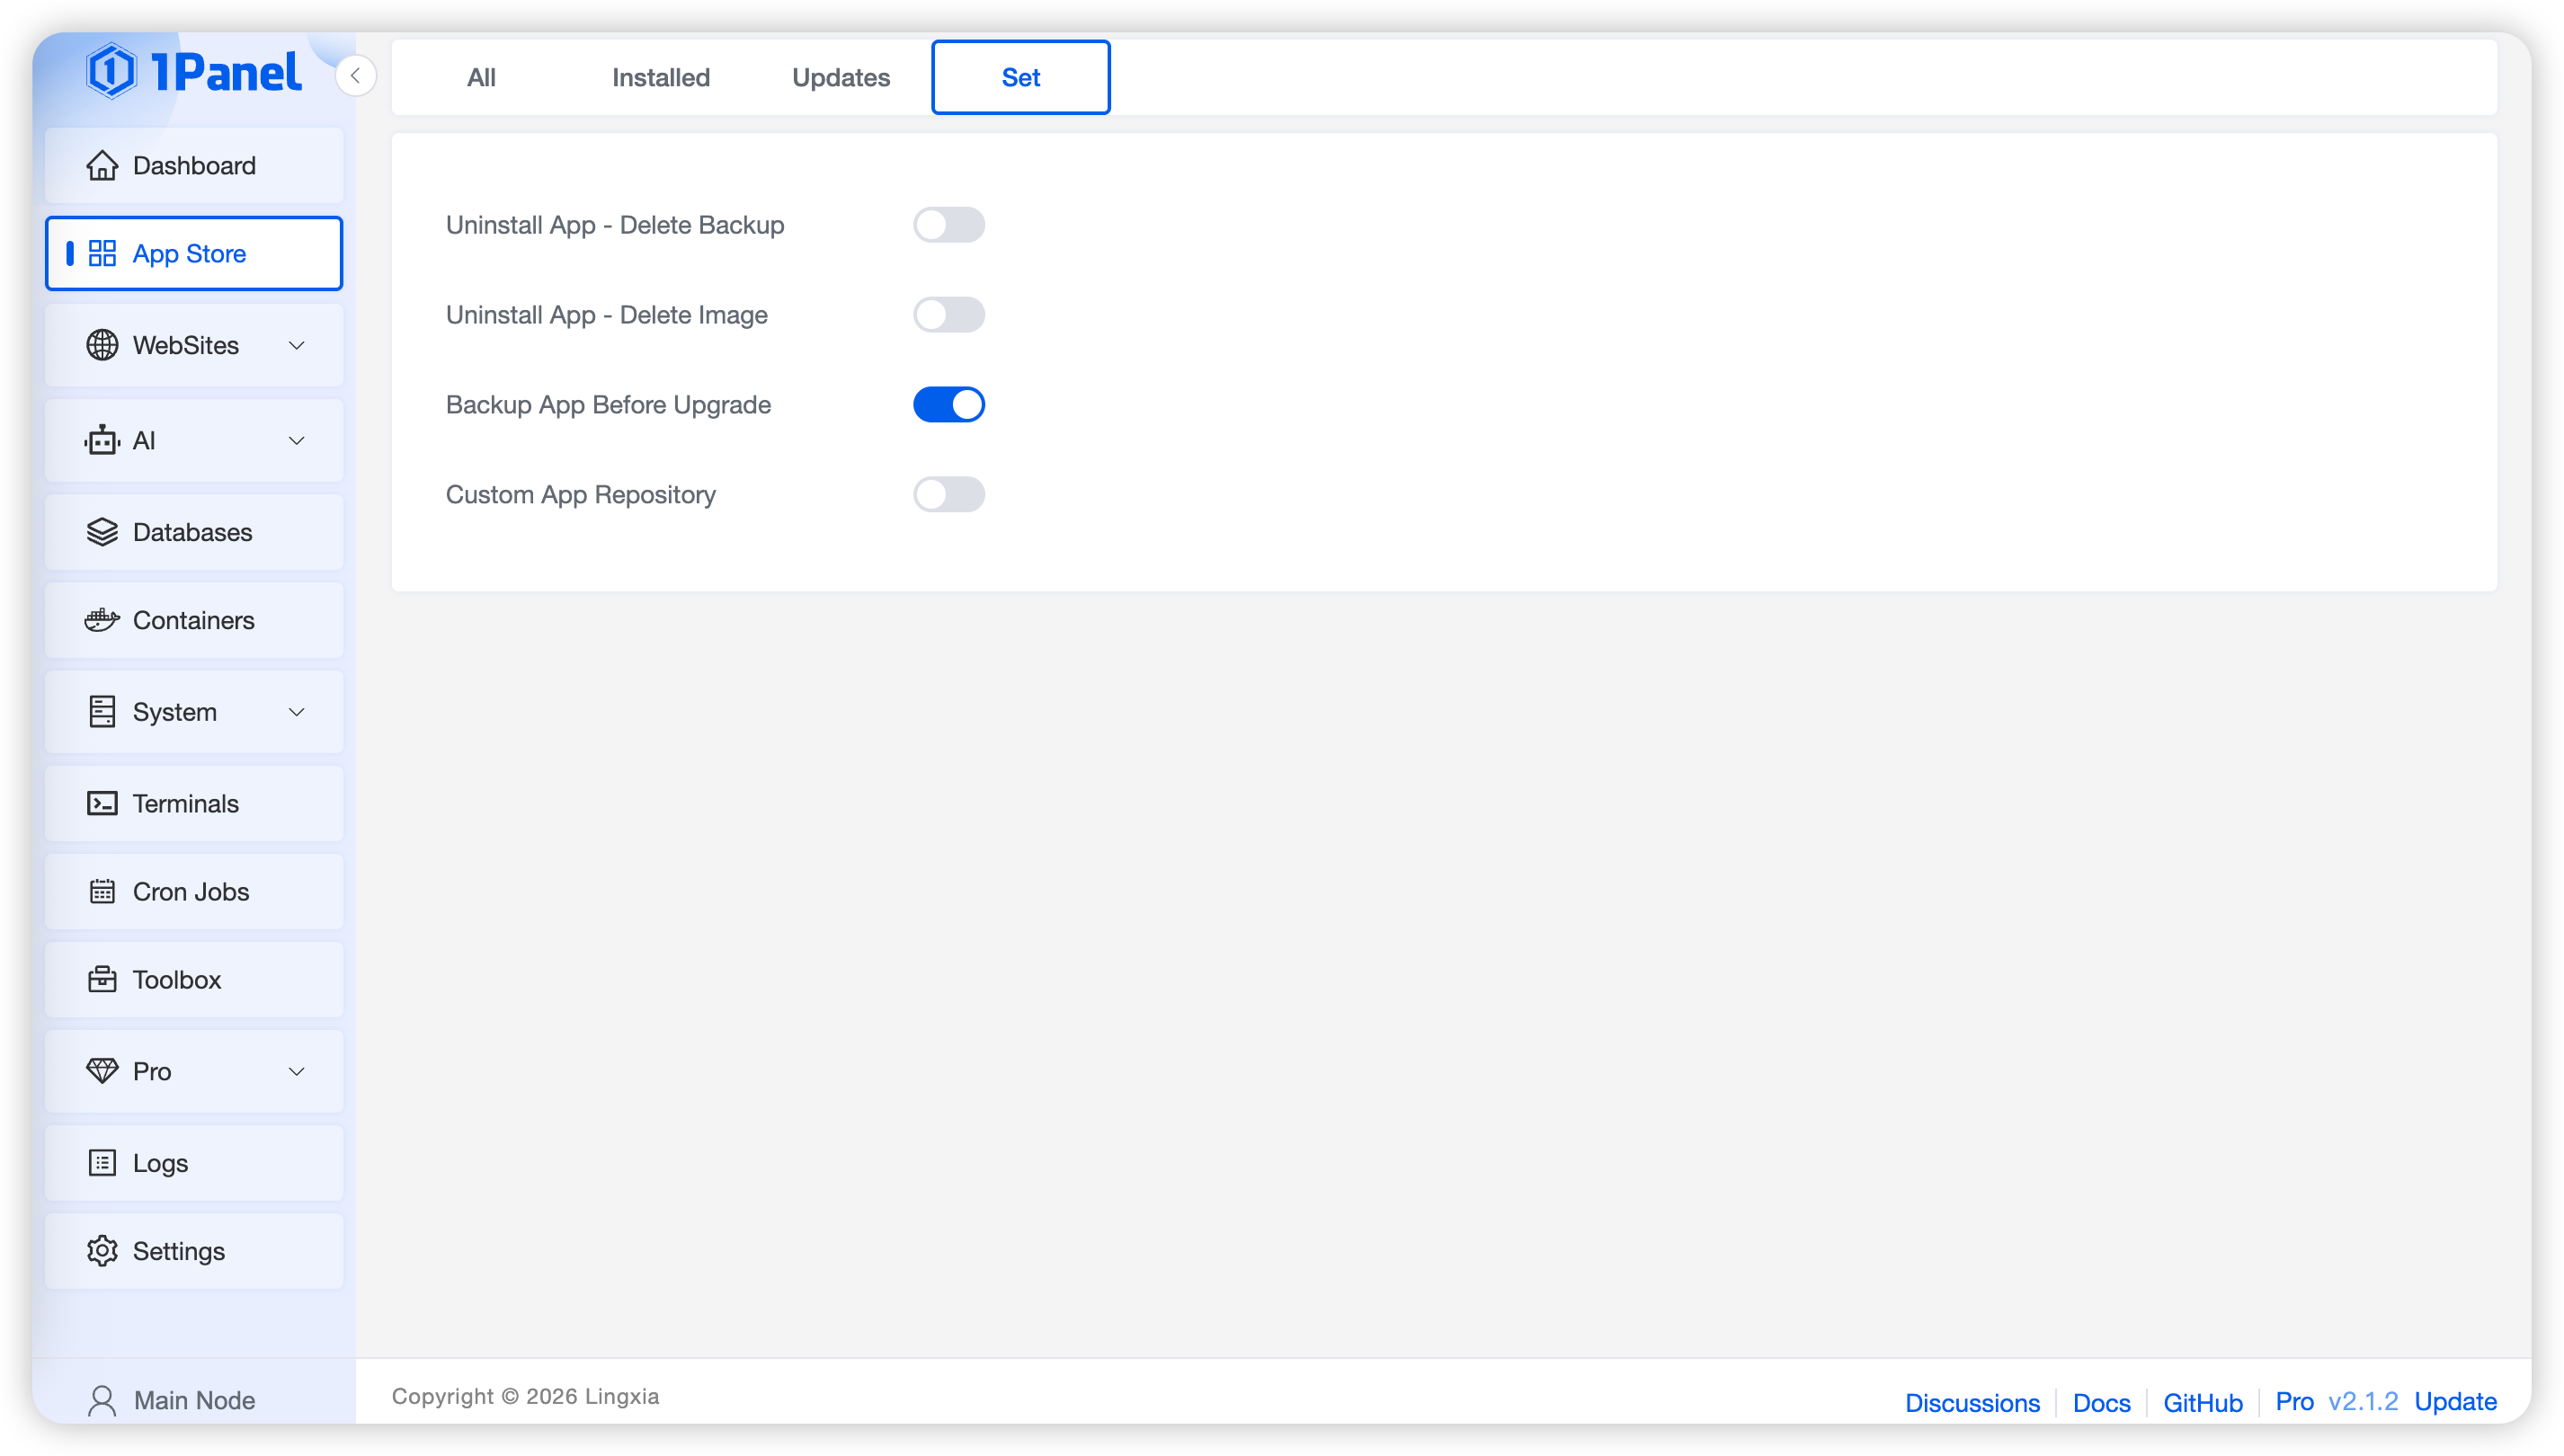Viewport: 2564px width, 1456px height.
Task: Click the Update version link
Action: coord(2455,1401)
